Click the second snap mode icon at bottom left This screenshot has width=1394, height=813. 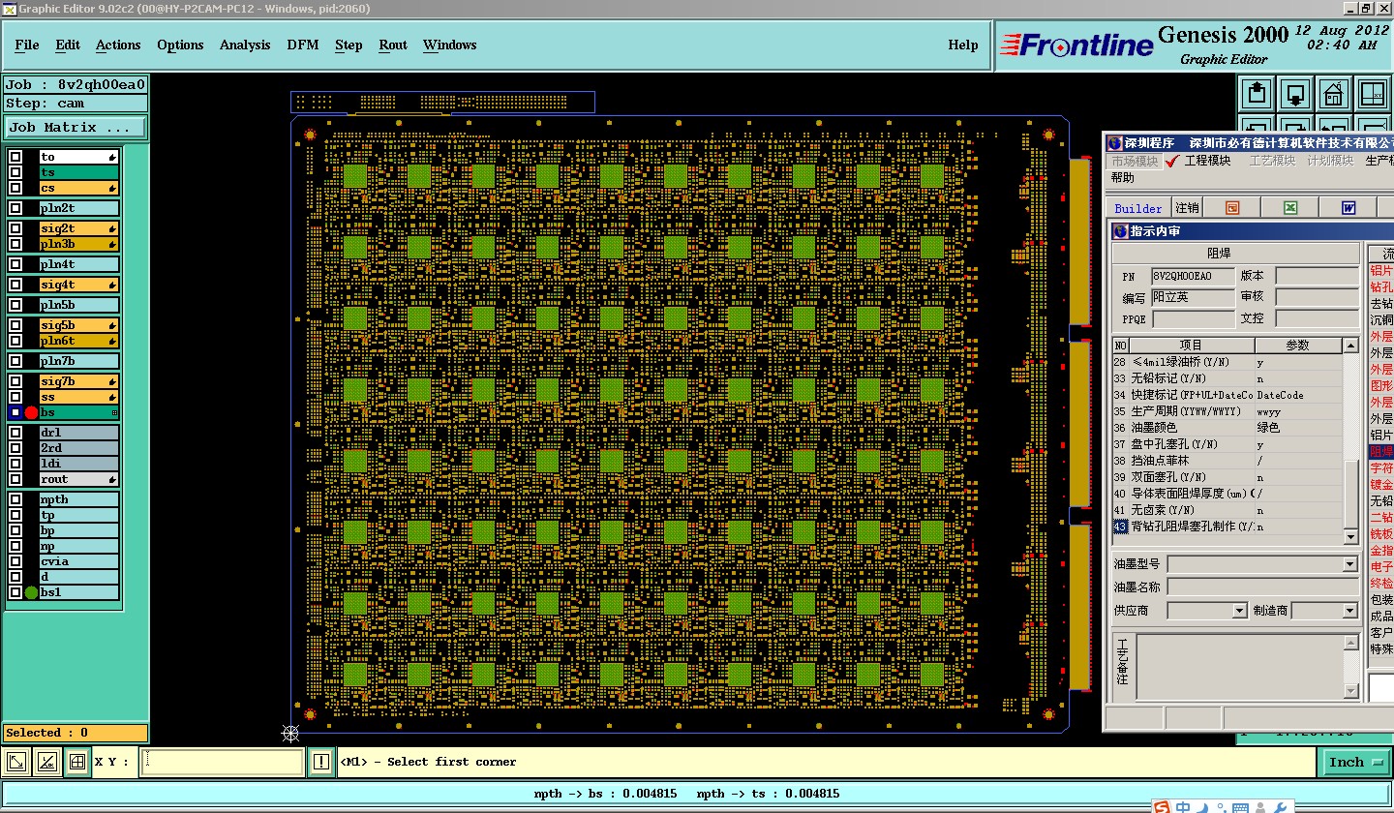pyautogui.click(x=46, y=762)
